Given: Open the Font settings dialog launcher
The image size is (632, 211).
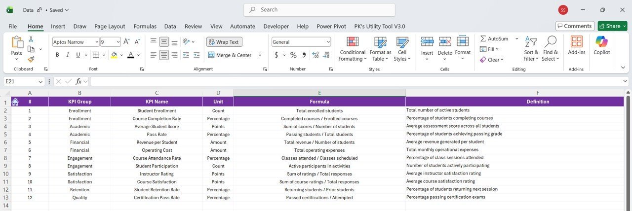Looking at the screenshot, I should [x=142, y=70].
